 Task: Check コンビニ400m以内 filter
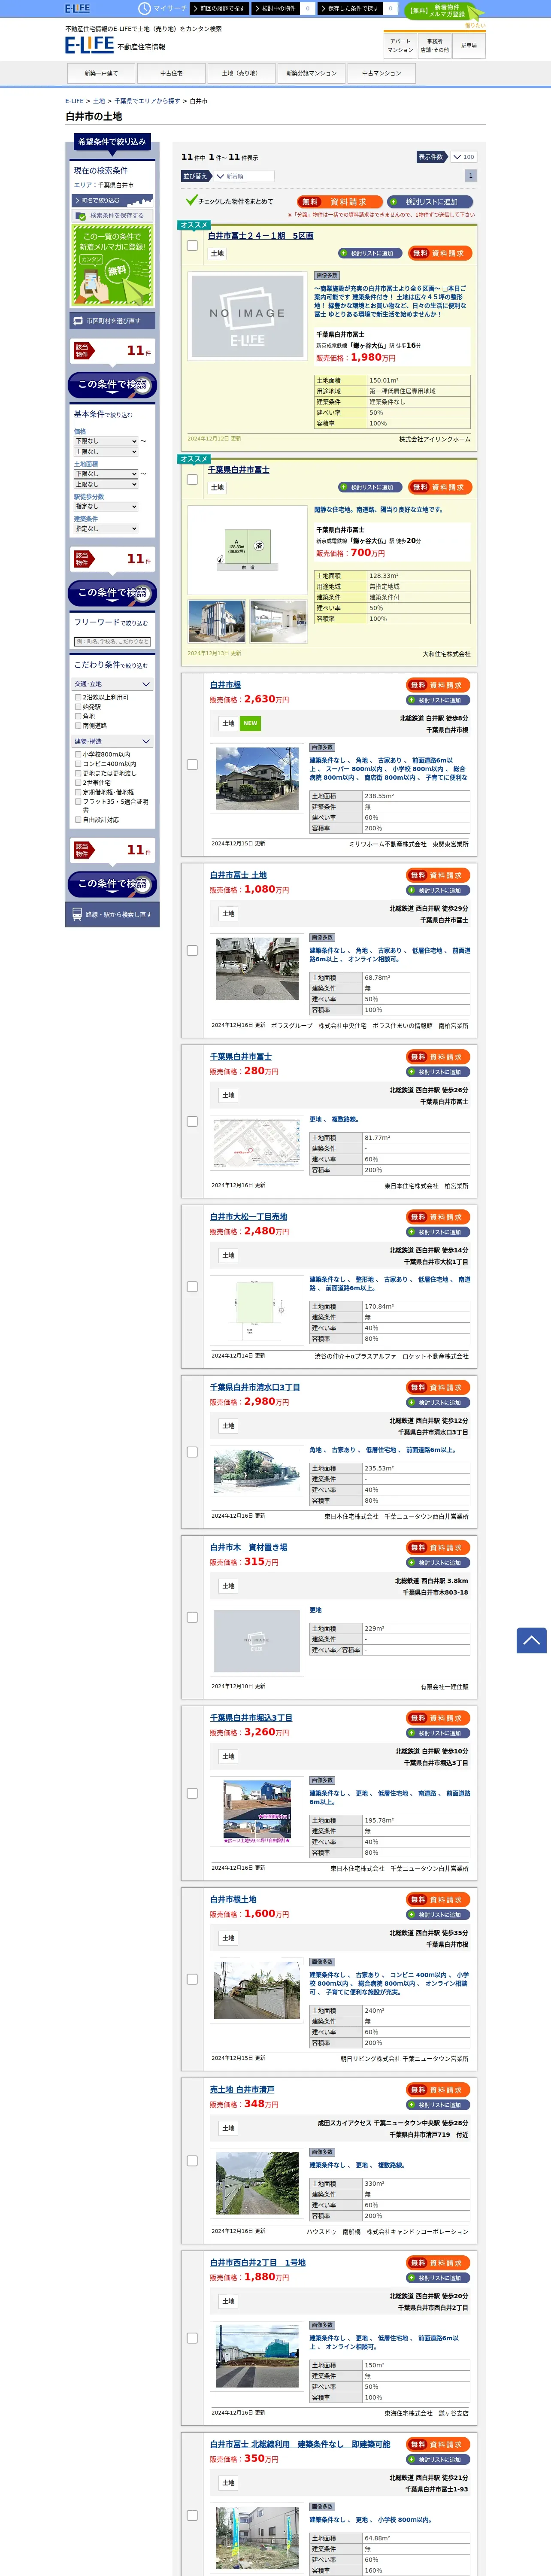coord(78,764)
